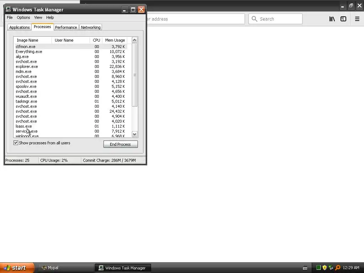Screen dimensions: 364x273
Task: Toggle Show processes from all users
Action: [16, 143]
